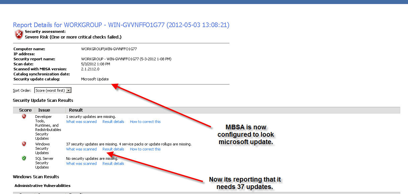Open What was scanned for Windows Security Updates

81,149
